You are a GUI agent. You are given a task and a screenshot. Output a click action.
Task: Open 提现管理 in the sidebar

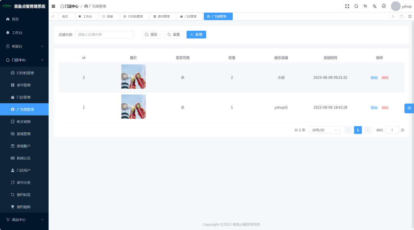pos(23,134)
